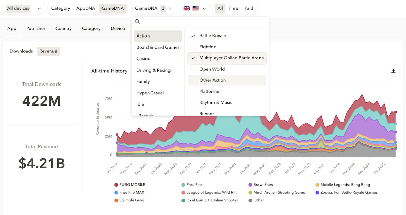Switch to the Publisher tab
Image resolution: width=406 pixels, height=215 pixels.
(36, 28)
